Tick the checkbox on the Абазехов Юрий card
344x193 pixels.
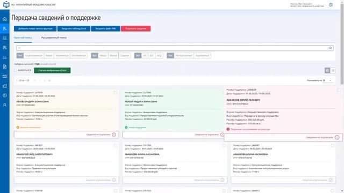339,90
